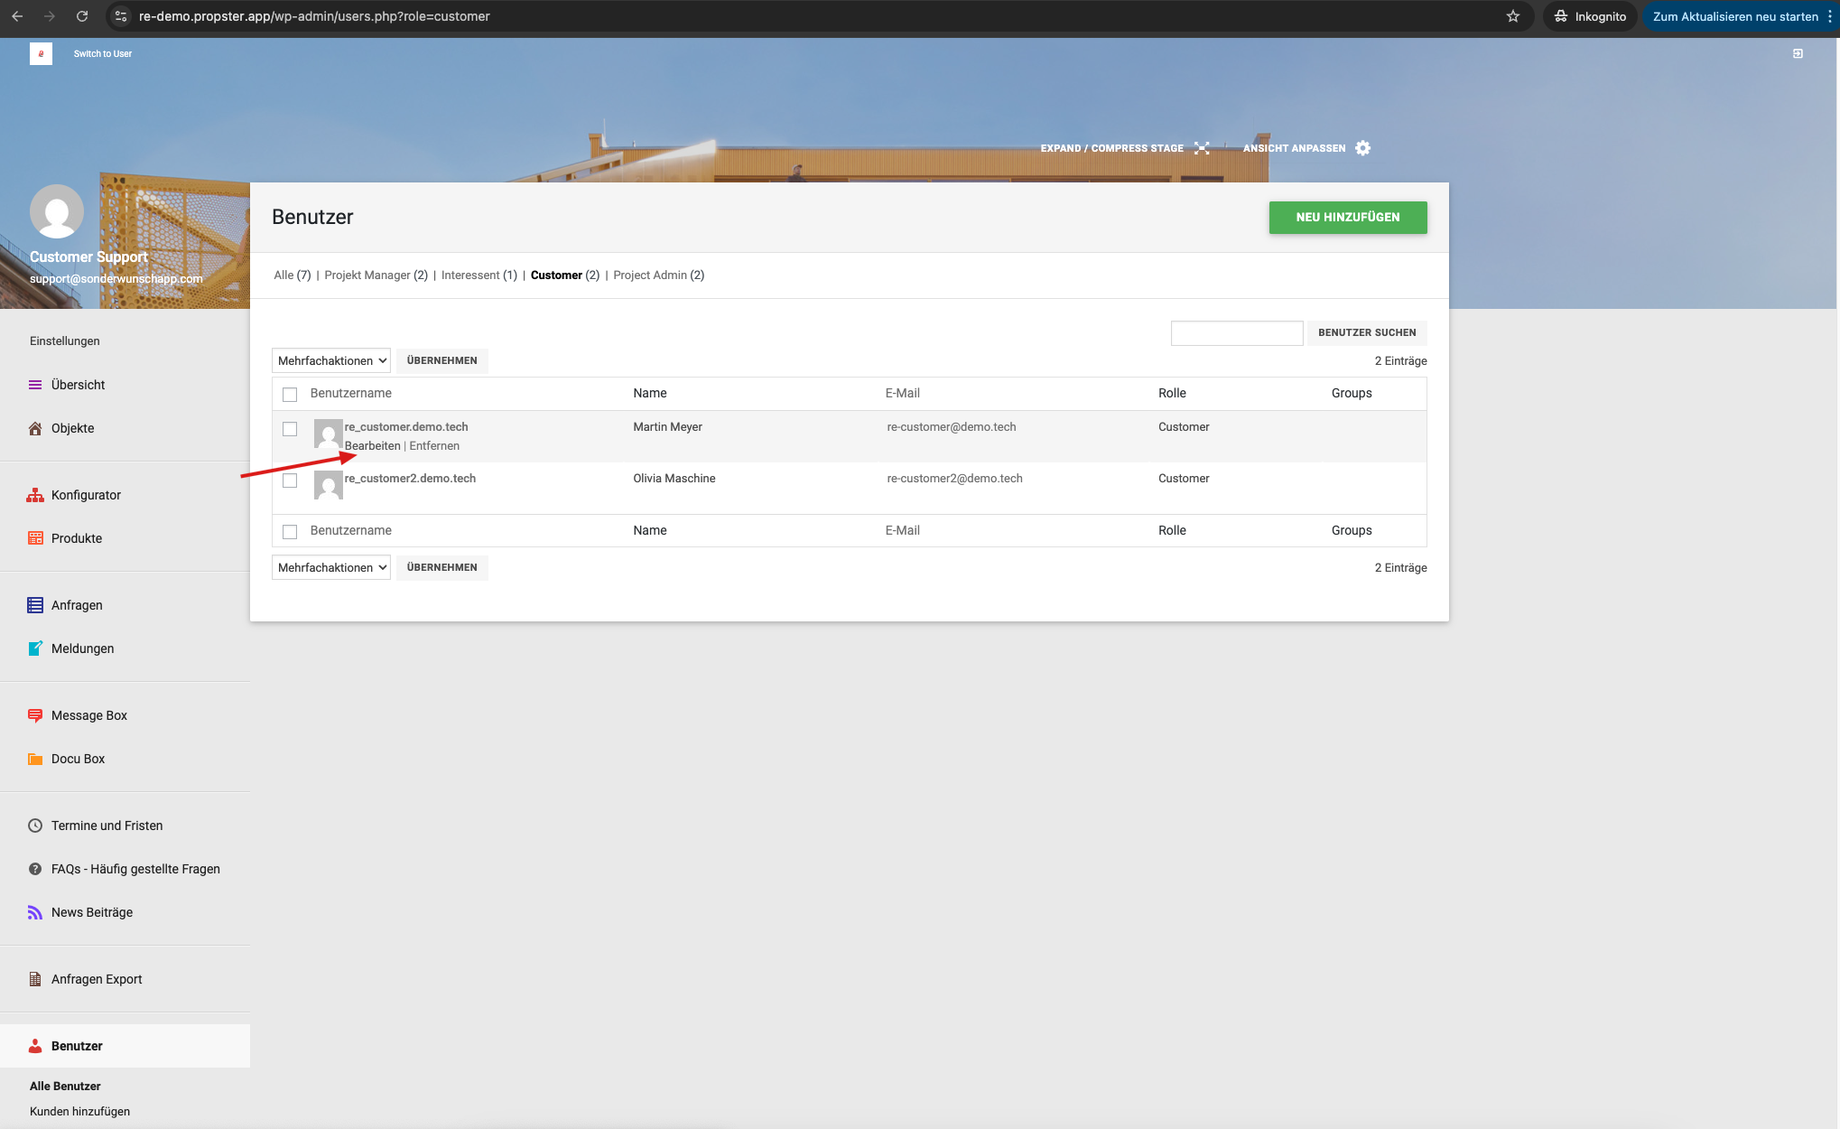Click the FAQs question mark icon
Viewport: 1840px width, 1129px height.
35,869
